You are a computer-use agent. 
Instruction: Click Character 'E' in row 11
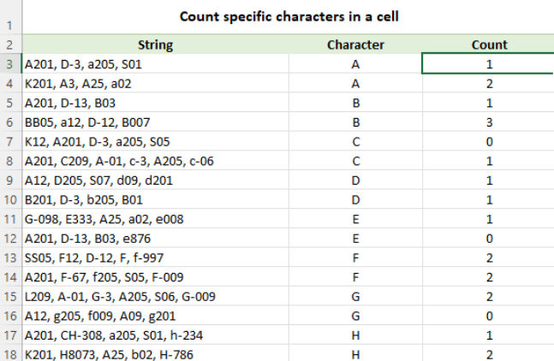[355, 219]
